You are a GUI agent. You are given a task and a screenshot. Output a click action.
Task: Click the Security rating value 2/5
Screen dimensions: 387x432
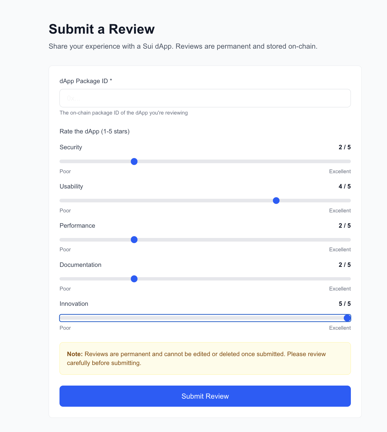pos(344,147)
